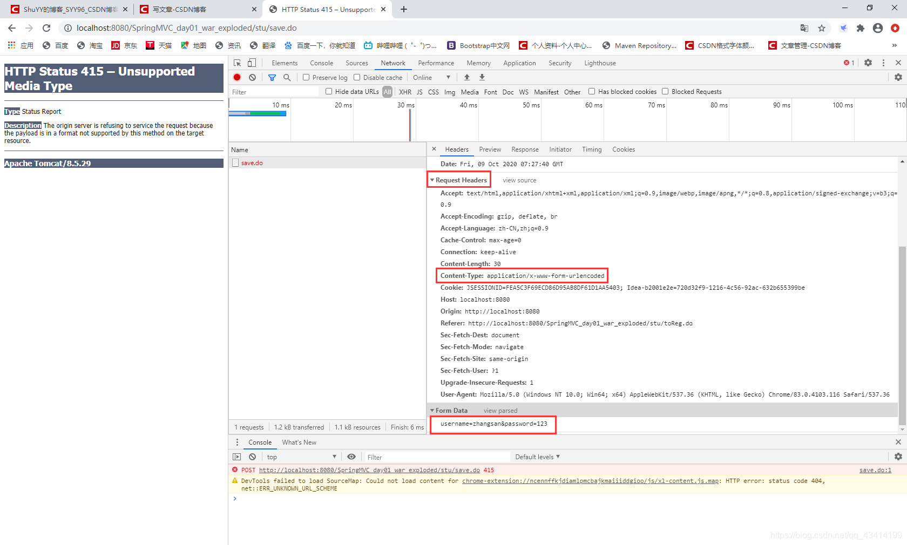Open the Timing tab of request
The image size is (907, 545).
(592, 149)
